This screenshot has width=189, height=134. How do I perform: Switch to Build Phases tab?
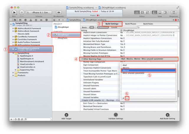tap(131, 24)
